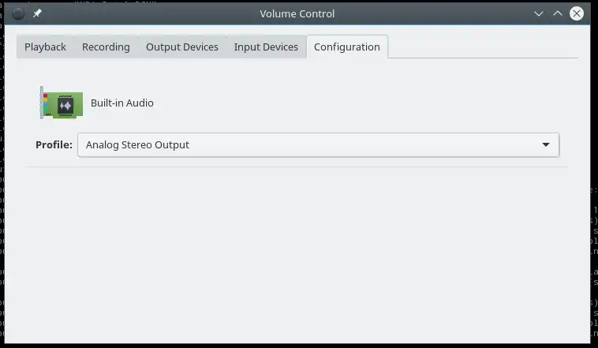Image resolution: width=598 pixels, height=348 pixels.
Task: Focus the terminal window behind on right edge
Action: coord(594,237)
